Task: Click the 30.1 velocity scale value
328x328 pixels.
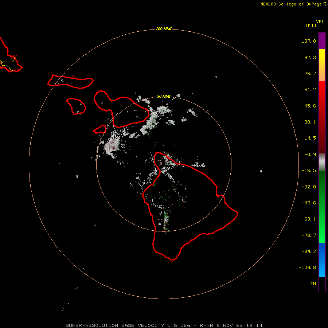Action: [x=310, y=122]
